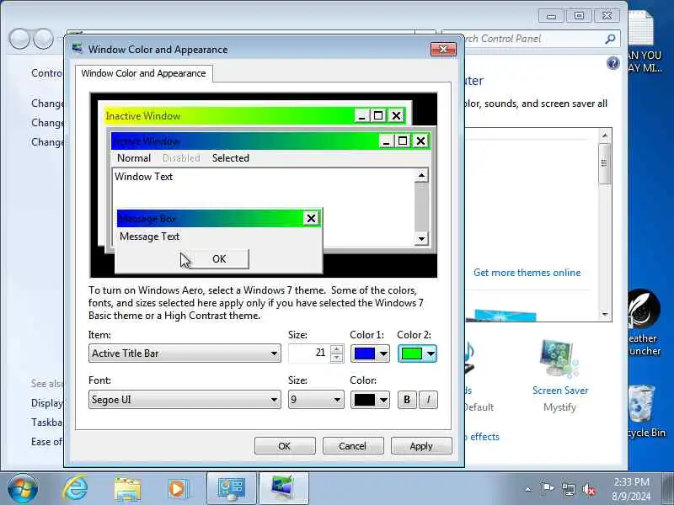The image size is (674, 505).
Task: Increase the item size with up spinner
Action: pyautogui.click(x=336, y=349)
